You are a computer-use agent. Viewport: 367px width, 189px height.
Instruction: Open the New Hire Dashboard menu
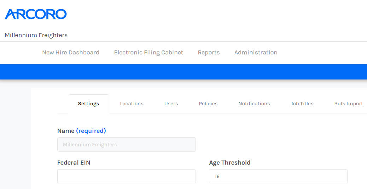71,52
